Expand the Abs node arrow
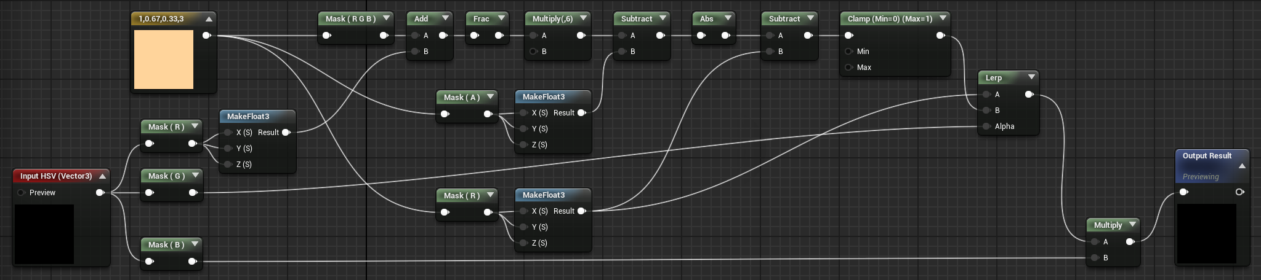 point(728,18)
